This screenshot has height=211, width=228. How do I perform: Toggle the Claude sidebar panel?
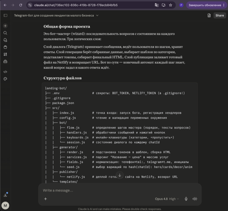tap(5, 15)
